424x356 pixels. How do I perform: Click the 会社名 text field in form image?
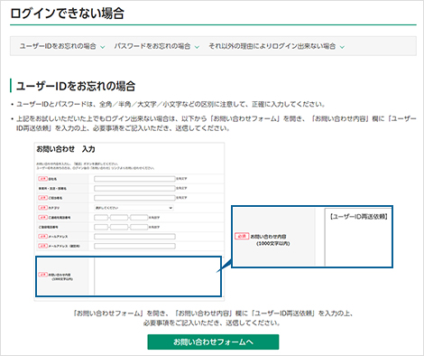pos(134,179)
